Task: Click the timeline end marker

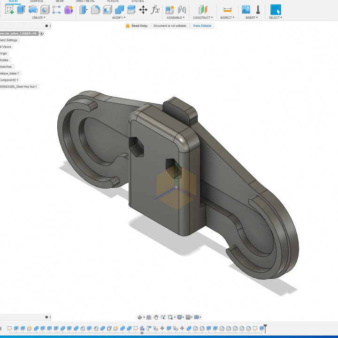Action: 265,328
